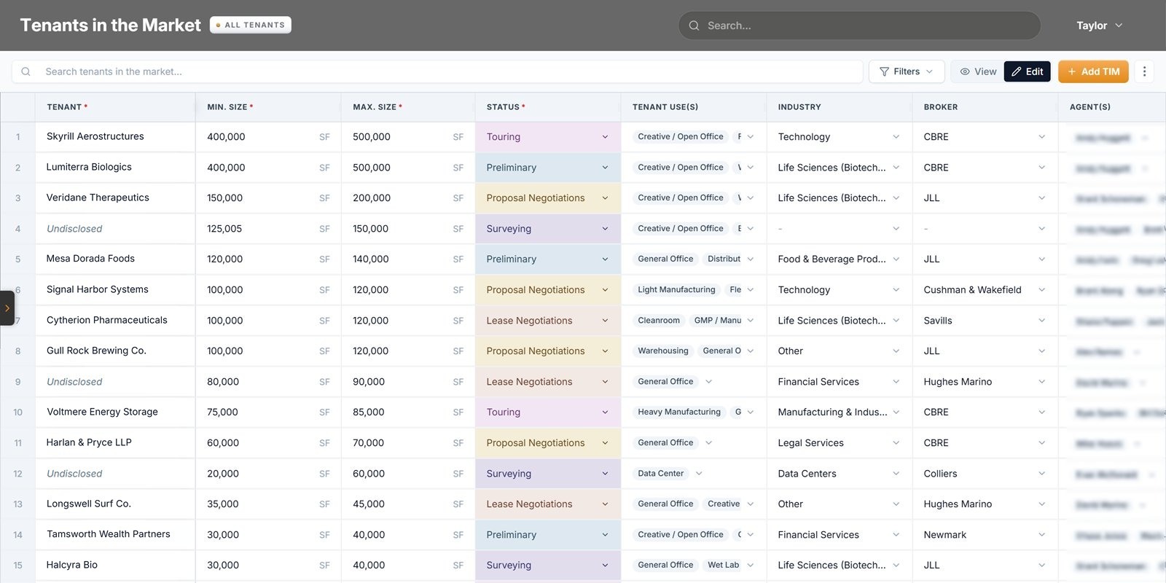Click the Cushman & Wakefield broker cell
This screenshot has height=583, width=1166.
pos(985,290)
